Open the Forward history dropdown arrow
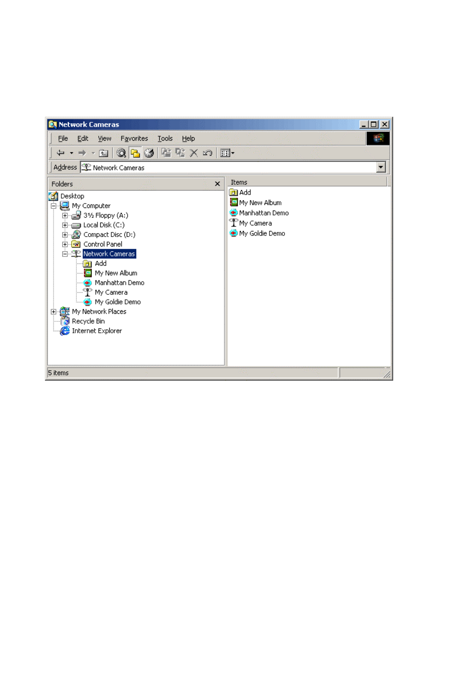 click(x=93, y=153)
